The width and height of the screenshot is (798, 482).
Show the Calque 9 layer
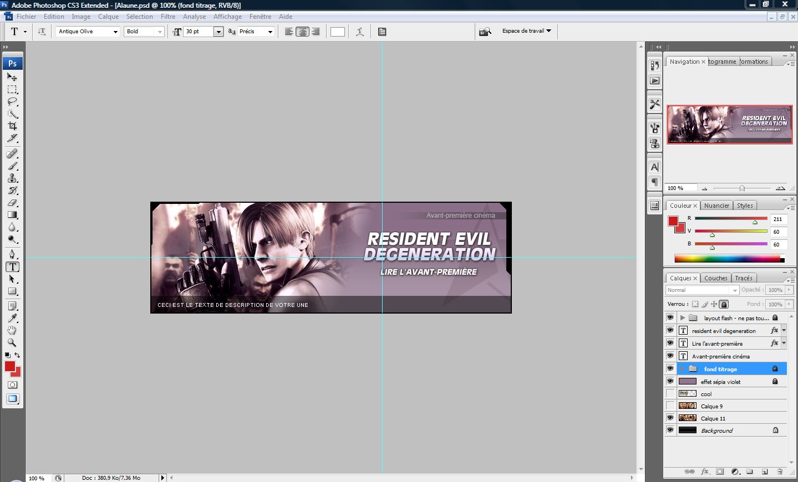pos(670,406)
